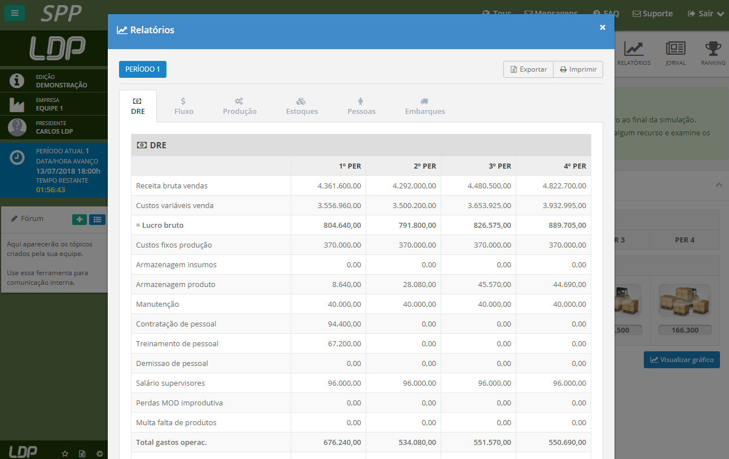Click the clock icon for current period

click(x=17, y=158)
